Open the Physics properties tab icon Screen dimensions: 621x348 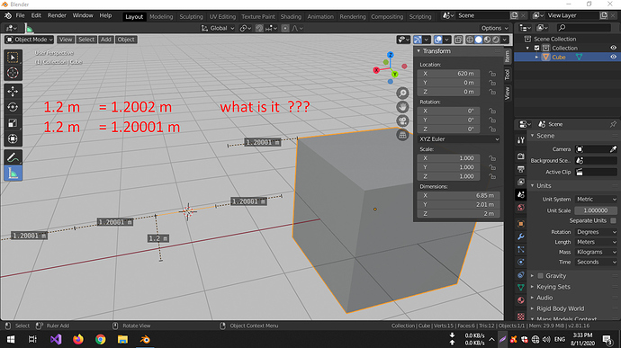coord(521,262)
